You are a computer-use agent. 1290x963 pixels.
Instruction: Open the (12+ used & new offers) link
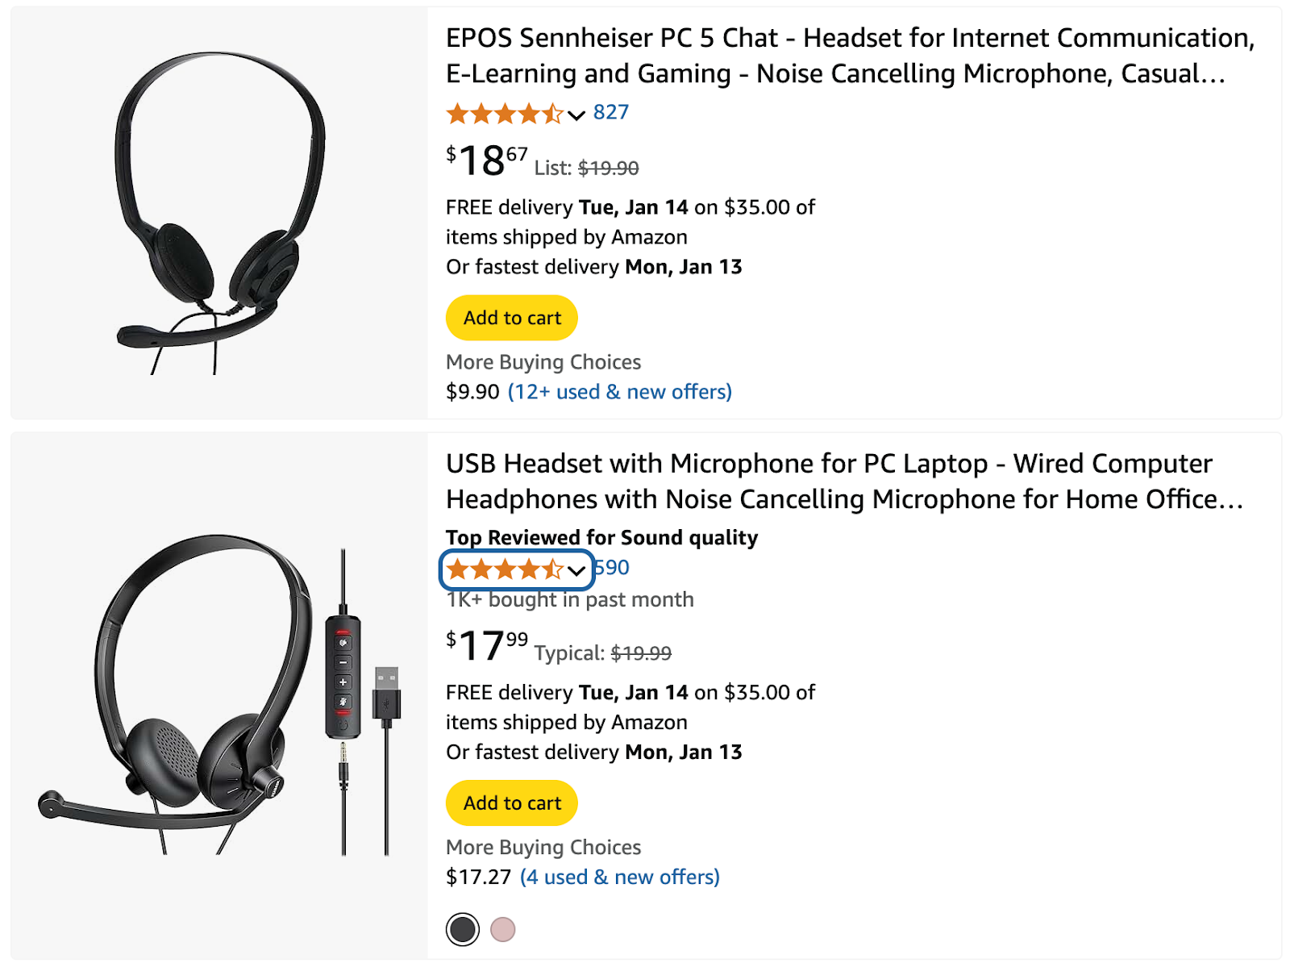619,391
